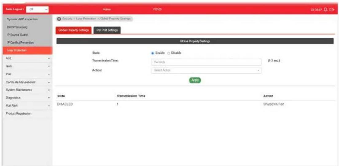Click the (1-3 sec.) range hint

(274, 61)
